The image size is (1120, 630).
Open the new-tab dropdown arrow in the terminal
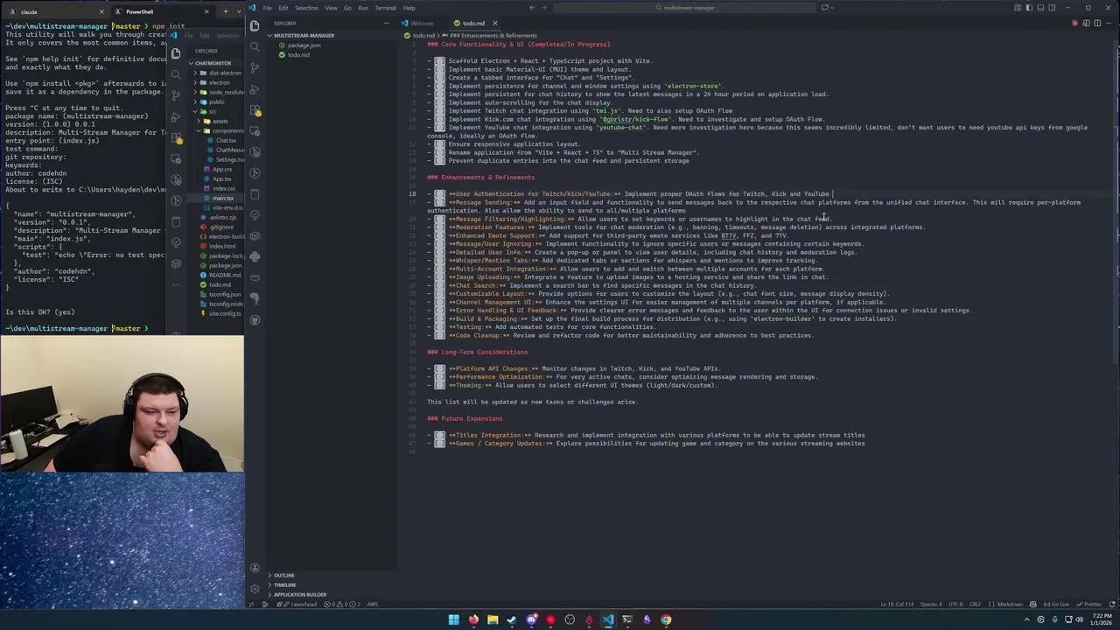pyautogui.click(x=238, y=11)
